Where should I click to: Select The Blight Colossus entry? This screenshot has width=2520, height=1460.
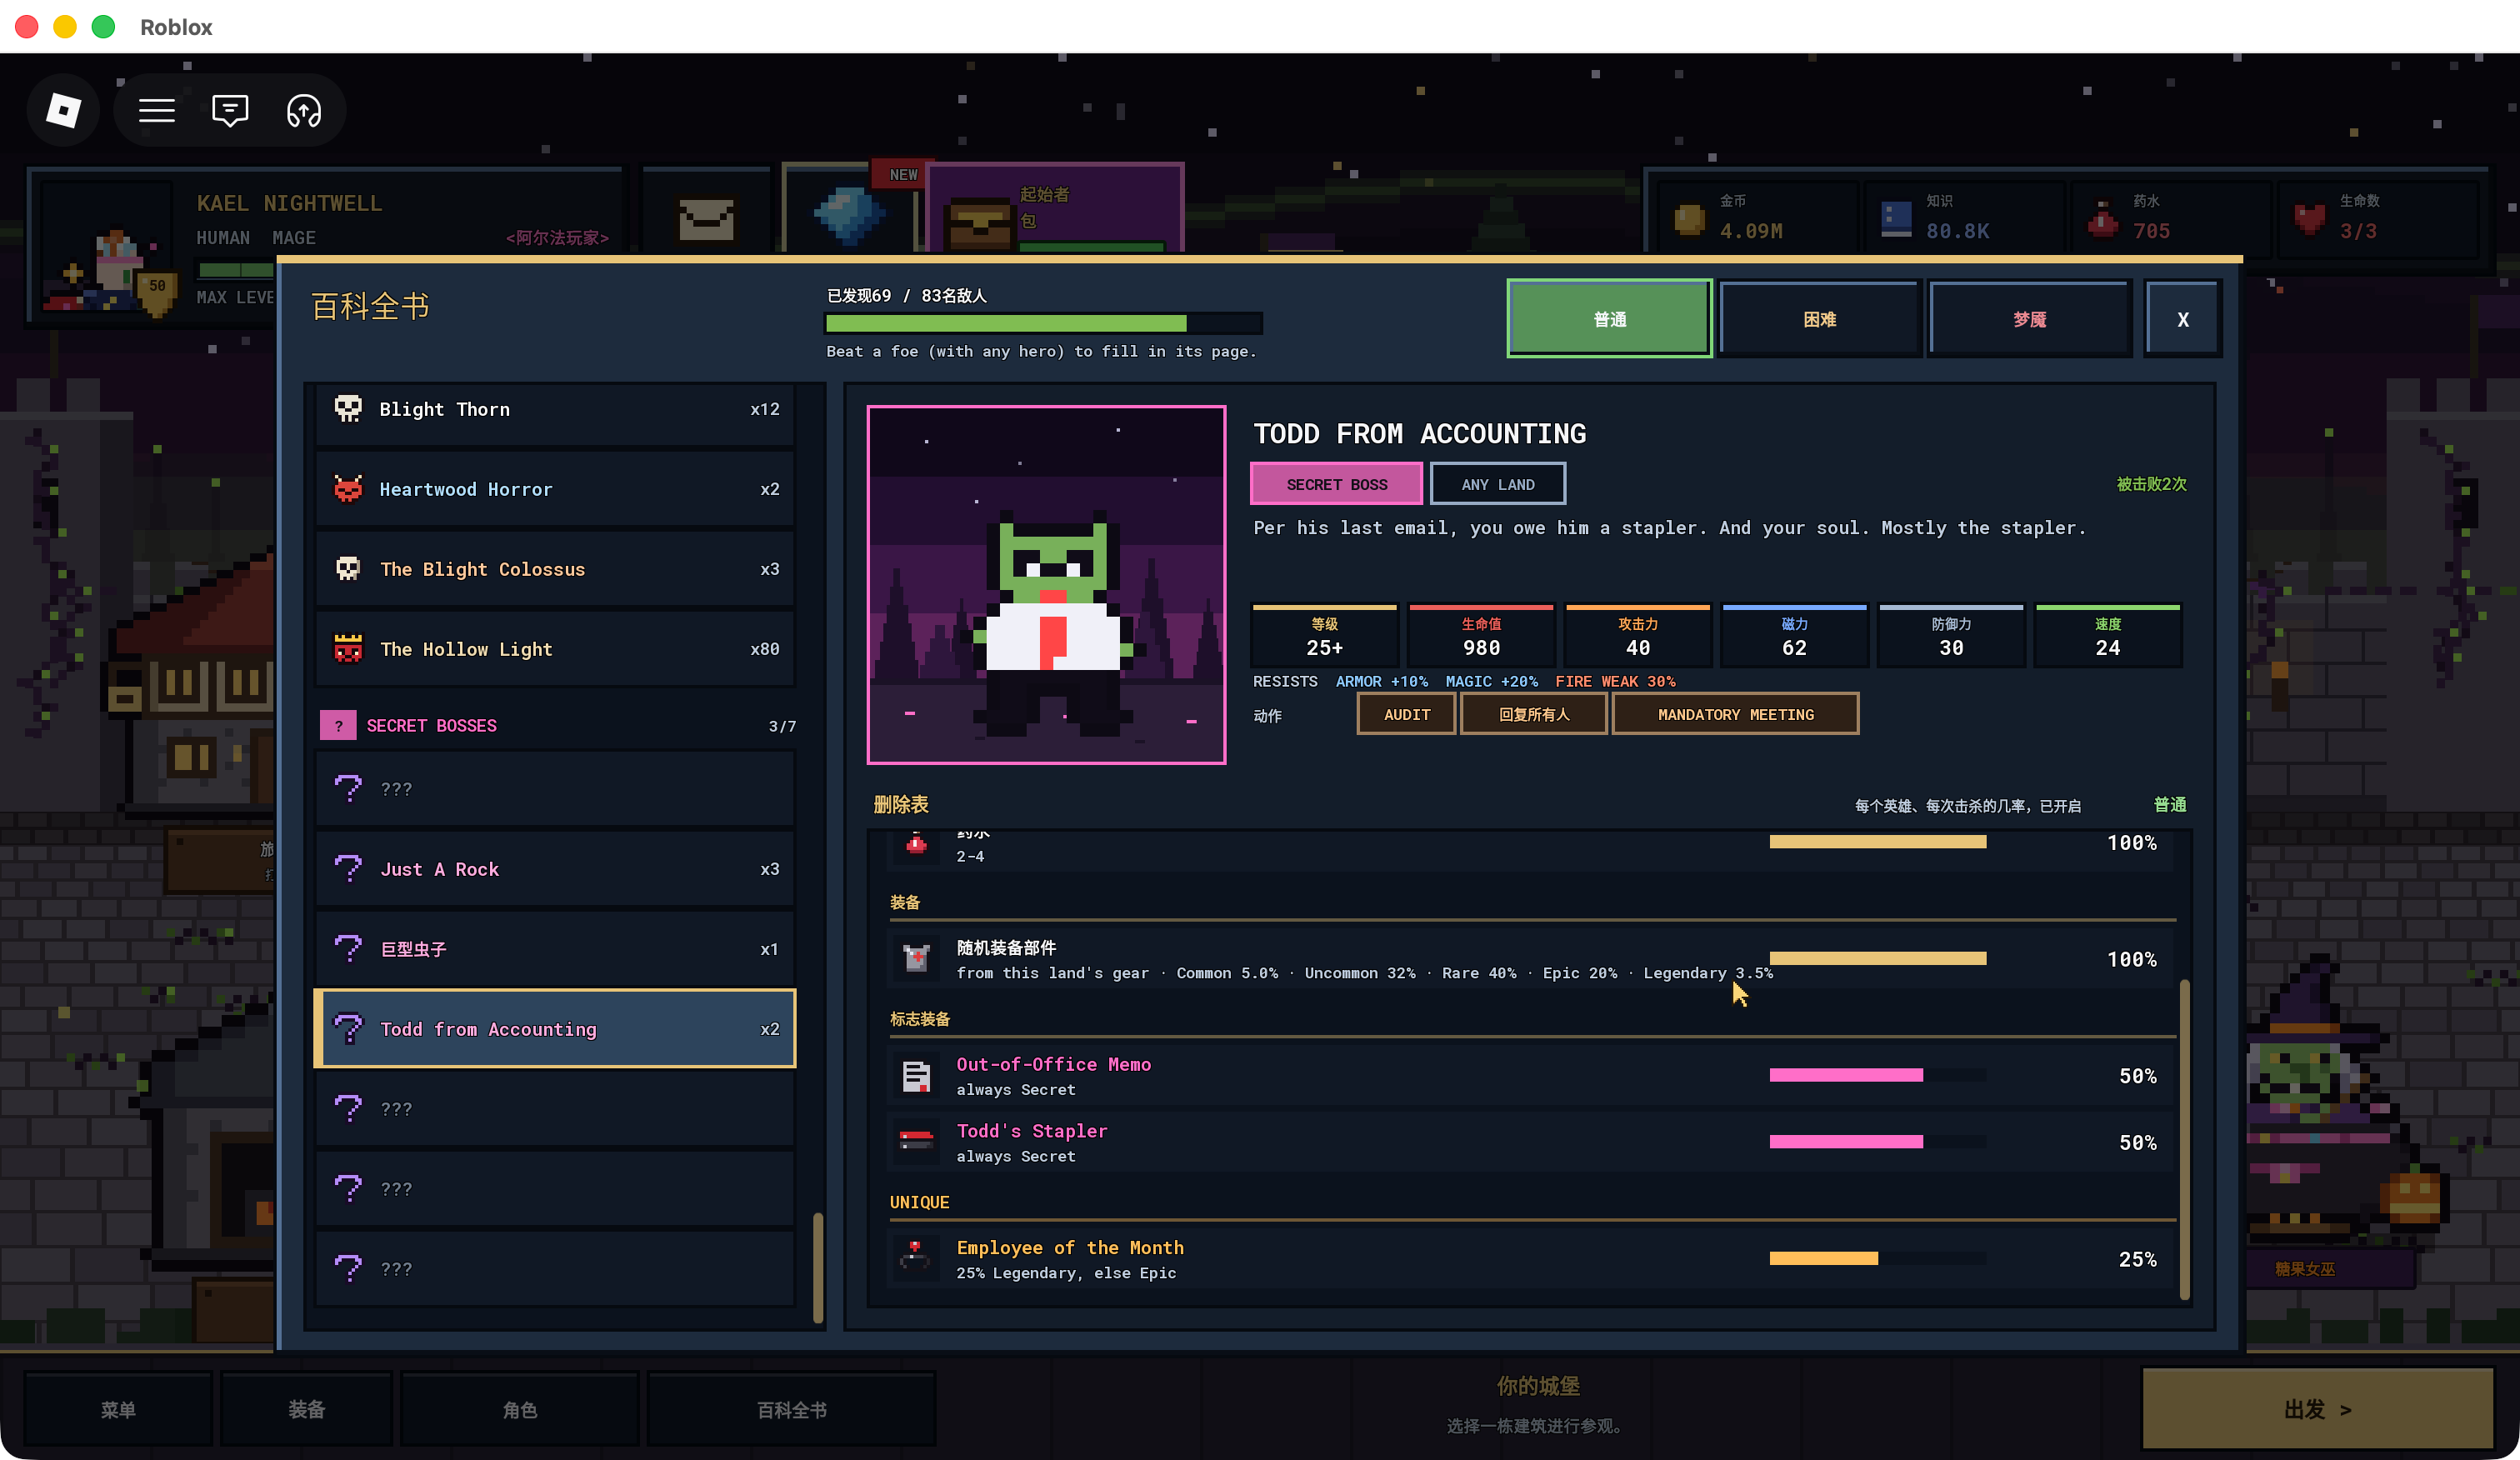click(x=555, y=569)
